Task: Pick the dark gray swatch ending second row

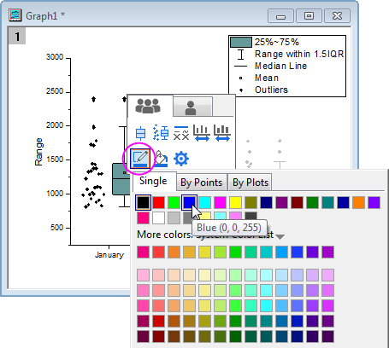Action: 250,216
